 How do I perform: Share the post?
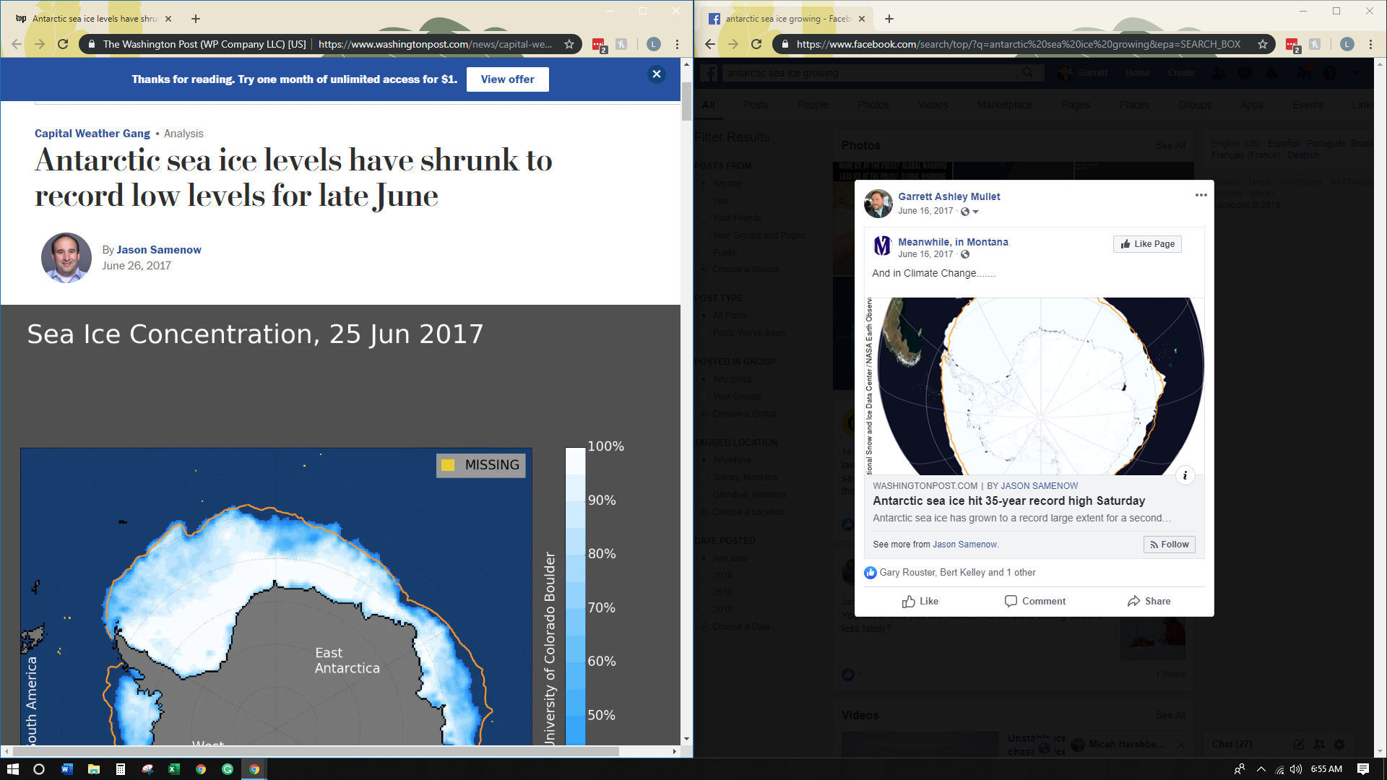[x=1149, y=601]
